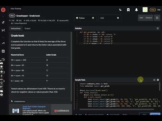This screenshot has height=121, width=162.
Task: Click the instructions panel vertical scrollbar
Action: pos(71,66)
